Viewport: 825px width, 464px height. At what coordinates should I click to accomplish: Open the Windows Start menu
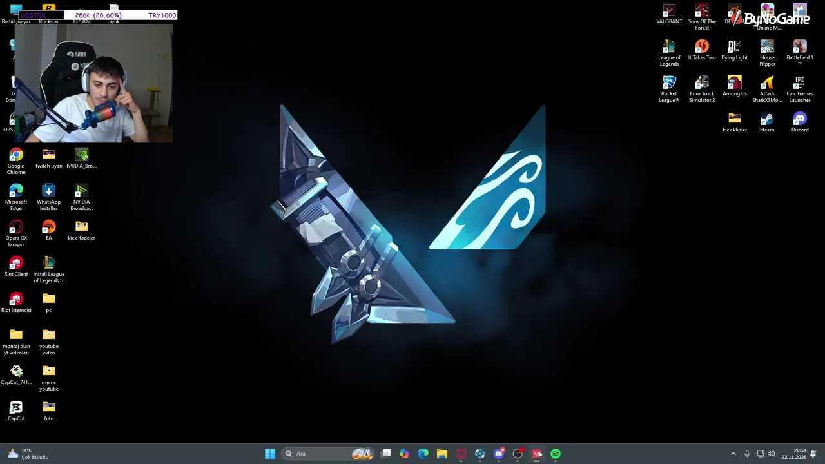[270, 454]
